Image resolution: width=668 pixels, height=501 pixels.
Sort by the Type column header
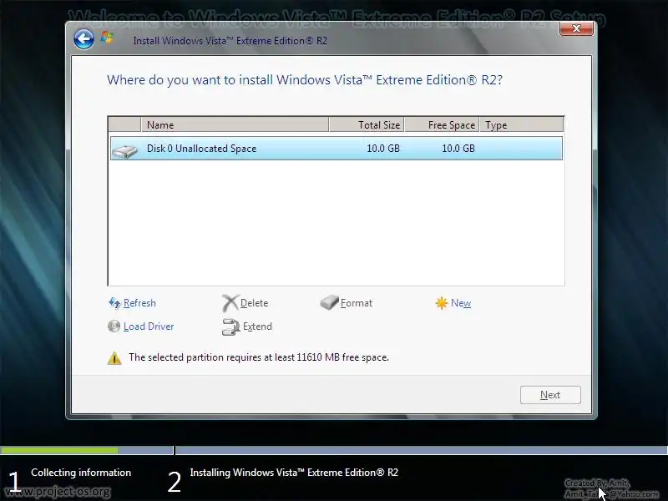click(x=521, y=124)
